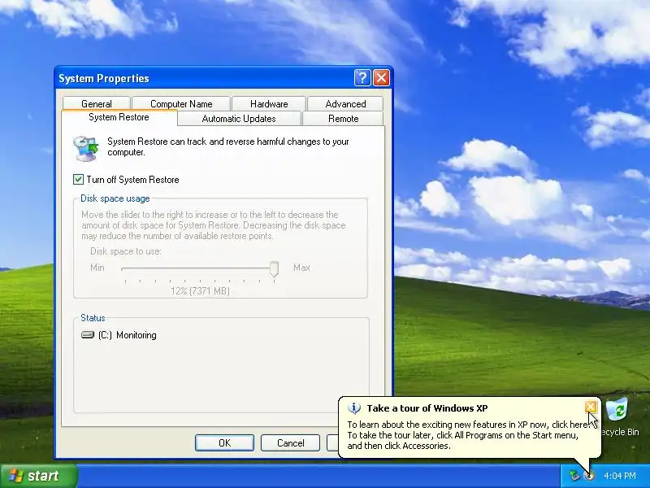Click the 12% (7371 MB) value label
This screenshot has width=650, height=488.
point(200,291)
